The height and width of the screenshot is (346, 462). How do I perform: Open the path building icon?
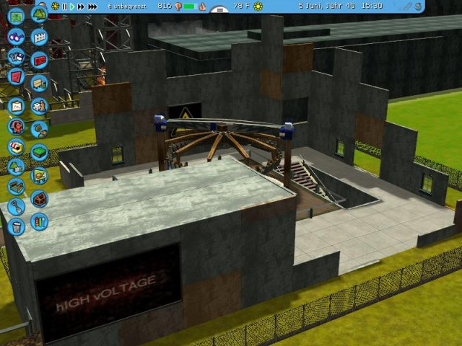(x=16, y=187)
